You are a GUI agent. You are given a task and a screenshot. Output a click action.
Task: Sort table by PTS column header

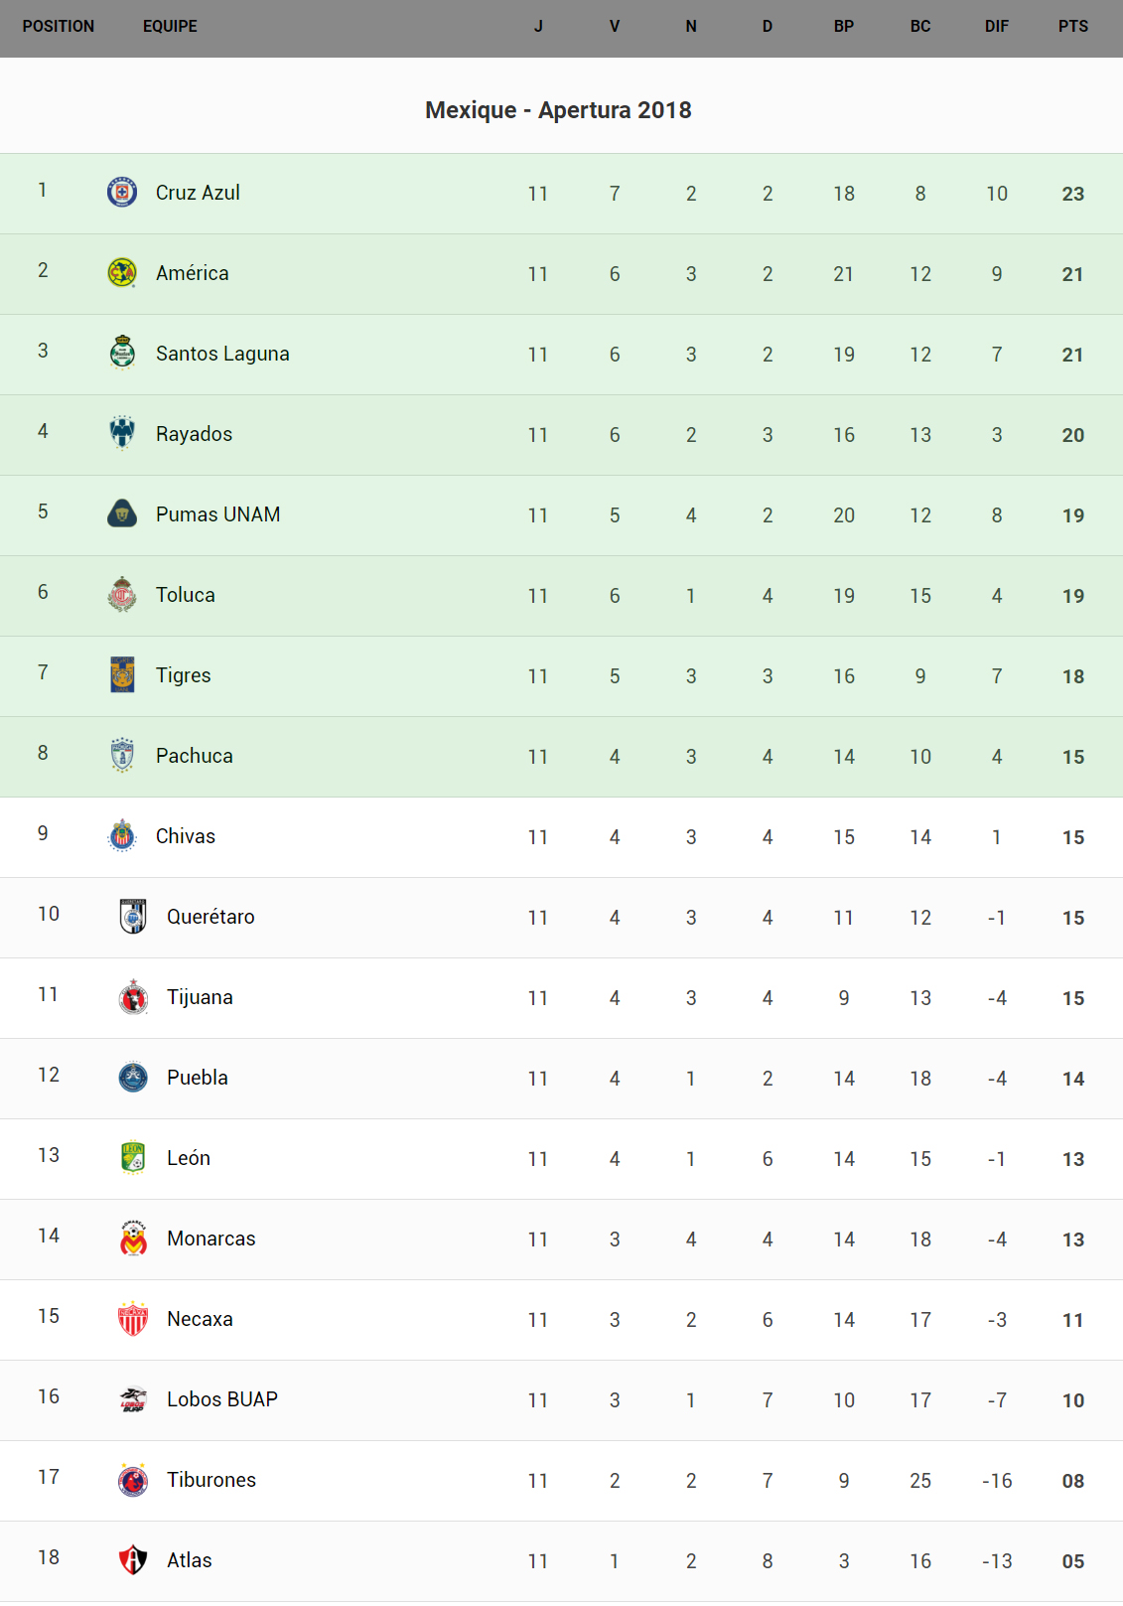1072,27
